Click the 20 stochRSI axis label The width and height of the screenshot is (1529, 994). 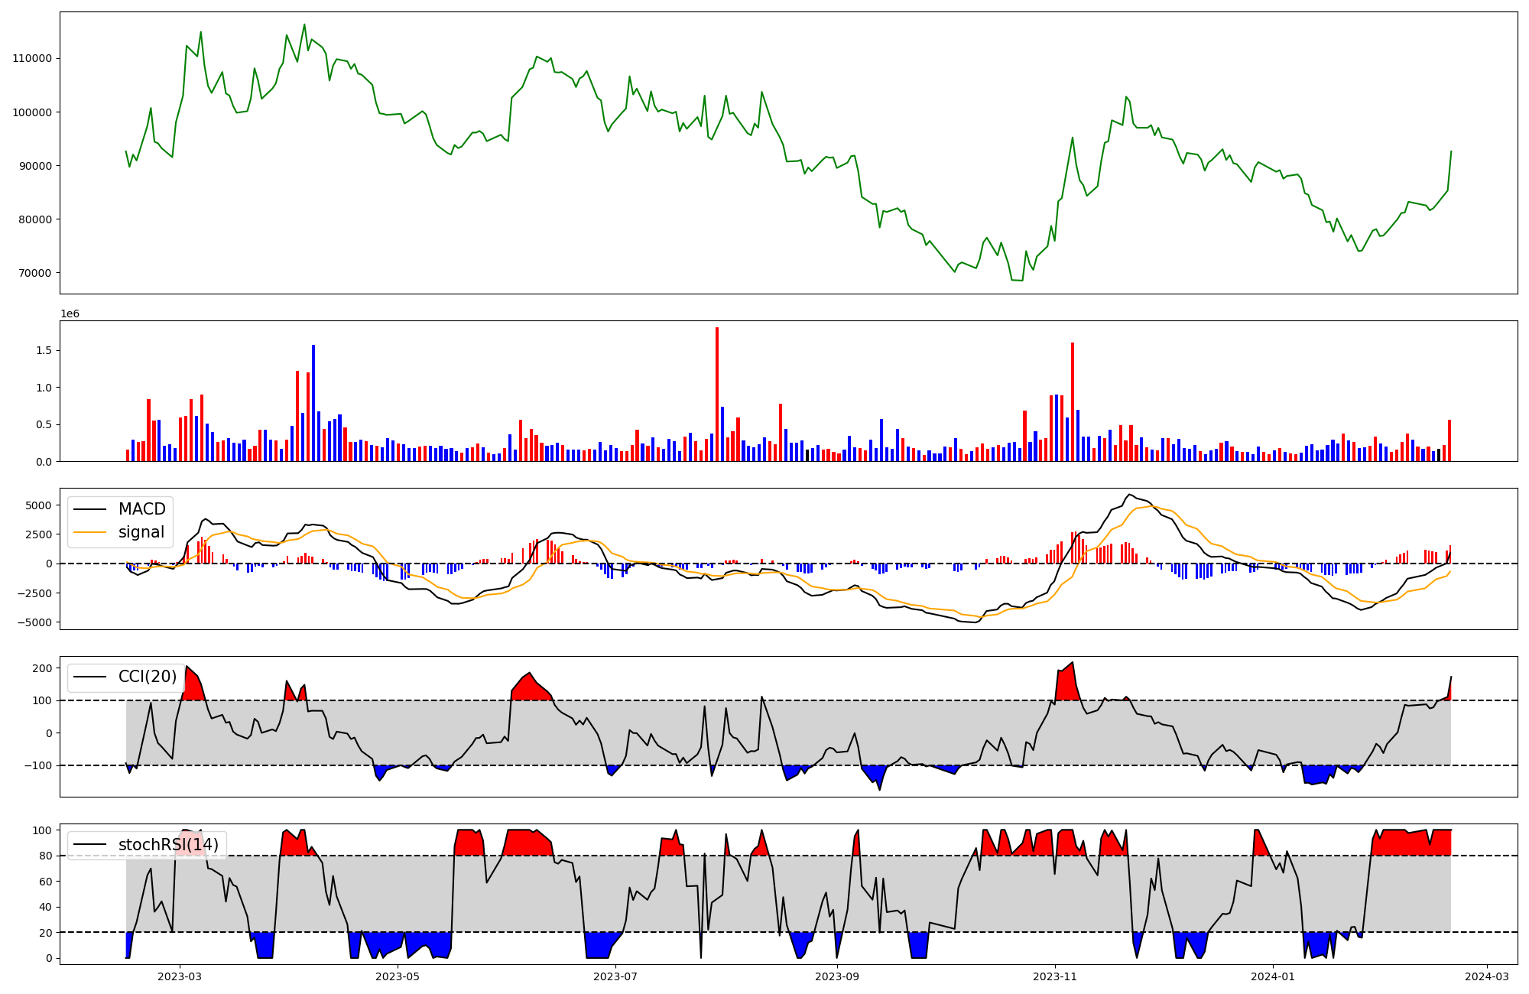click(x=46, y=933)
